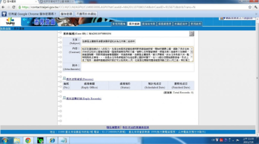Open Chrome wrench settings menu
The image size is (259, 144).
click(256, 7)
